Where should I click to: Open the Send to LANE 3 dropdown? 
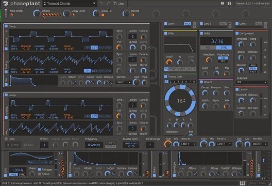click(x=224, y=144)
